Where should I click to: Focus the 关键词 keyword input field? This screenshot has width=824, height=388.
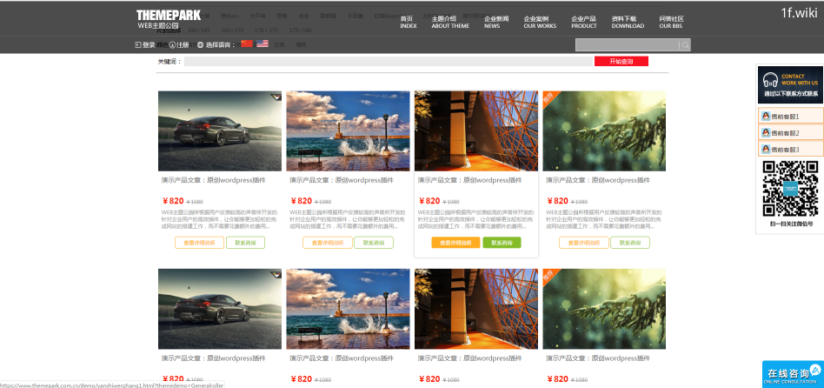[x=388, y=62]
